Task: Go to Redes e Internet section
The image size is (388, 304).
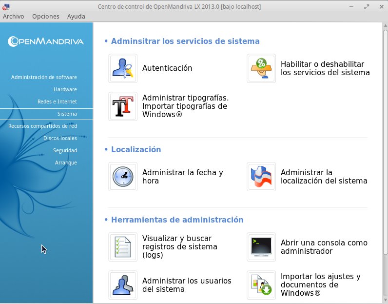Action: click(57, 101)
